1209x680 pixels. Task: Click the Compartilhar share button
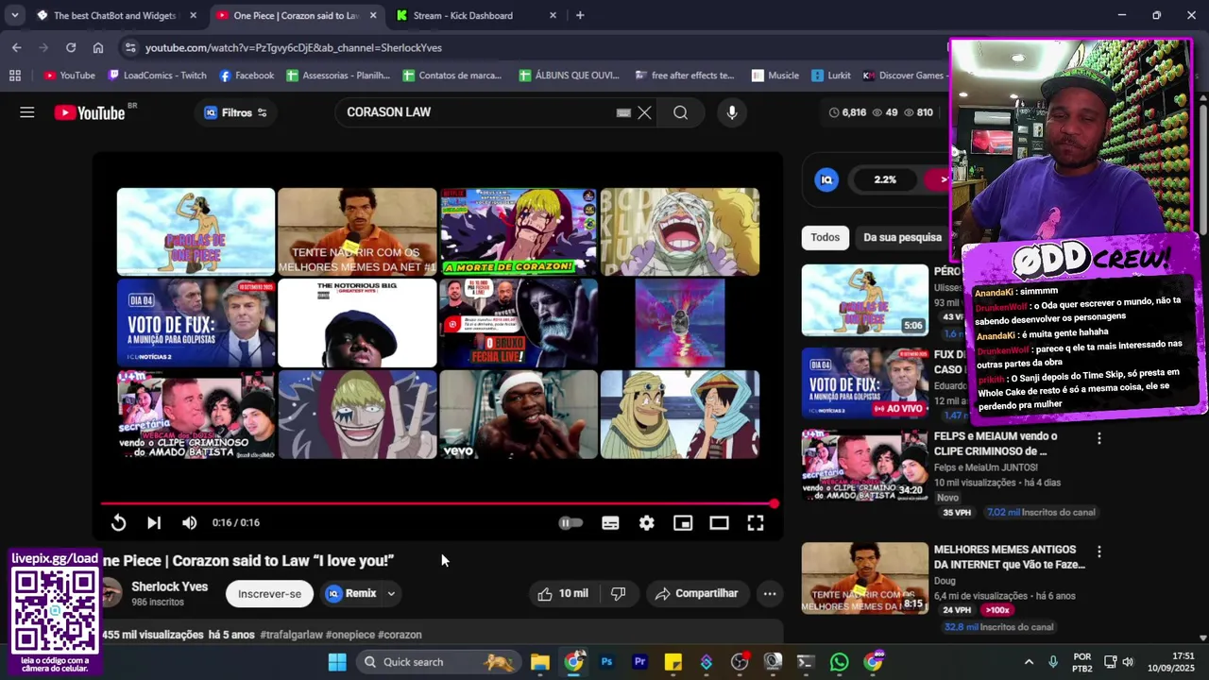pyautogui.click(x=696, y=593)
